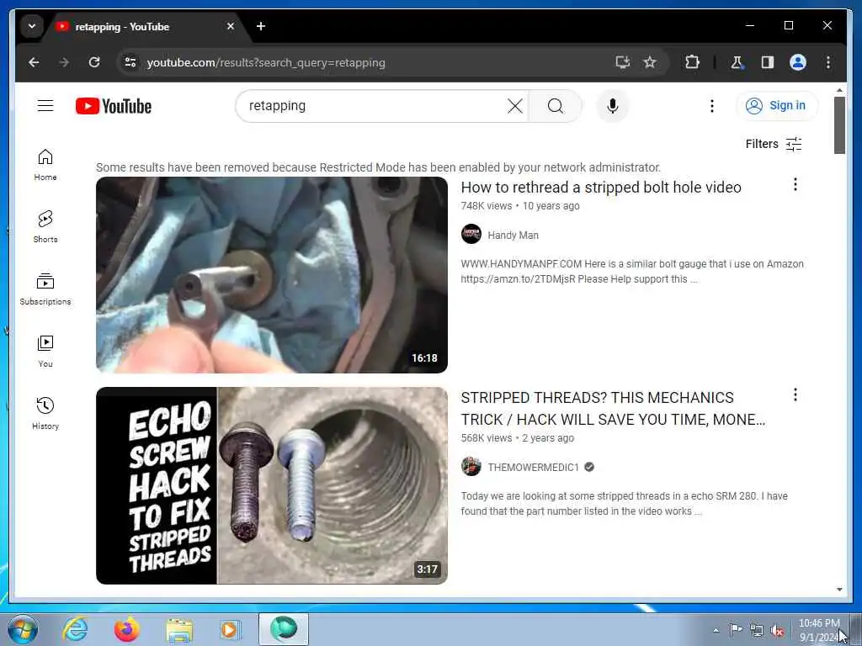
Task: View site information icon in address bar
Action: [130, 62]
